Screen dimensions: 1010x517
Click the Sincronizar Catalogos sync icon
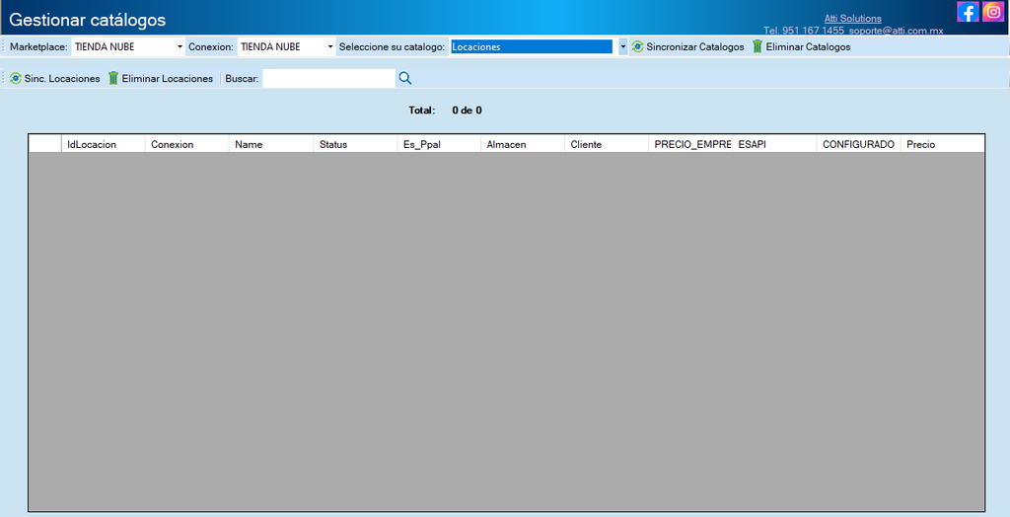pyautogui.click(x=637, y=47)
